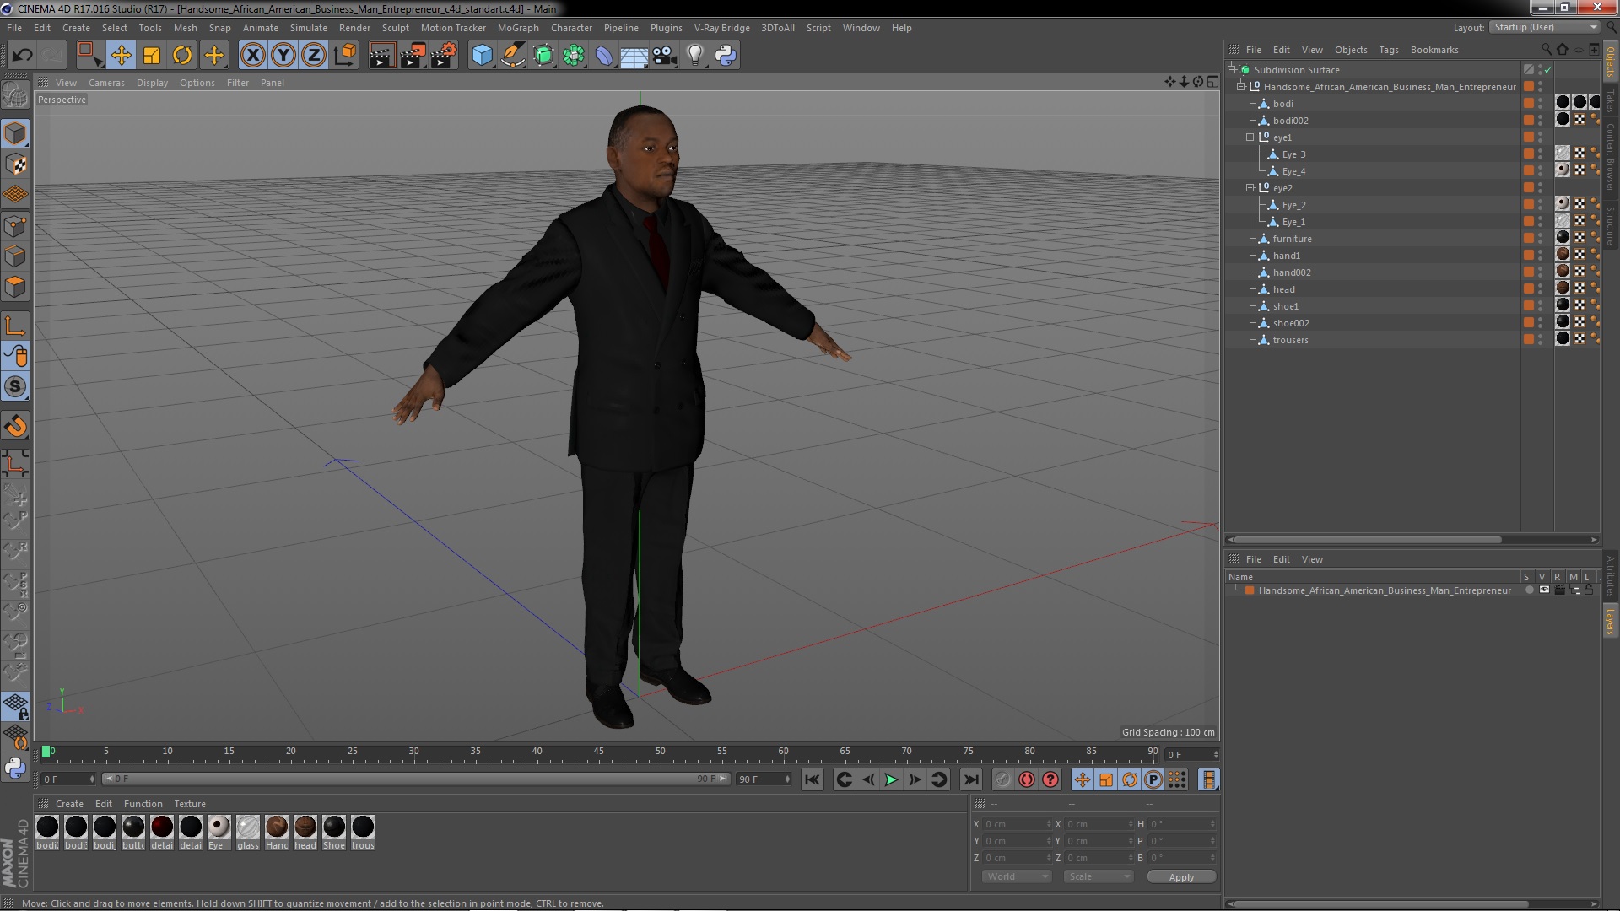Click the Object Manager horizontal scrollbar
This screenshot has height=911, width=1620.
1367,540
